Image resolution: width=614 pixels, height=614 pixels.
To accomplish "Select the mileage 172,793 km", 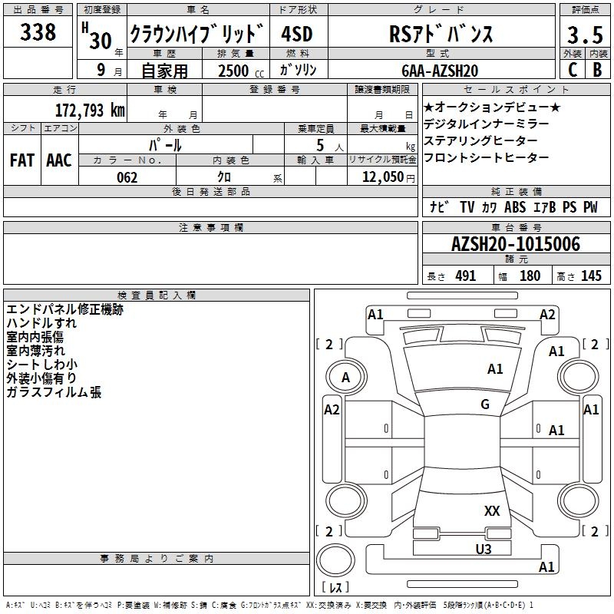I will click(90, 110).
